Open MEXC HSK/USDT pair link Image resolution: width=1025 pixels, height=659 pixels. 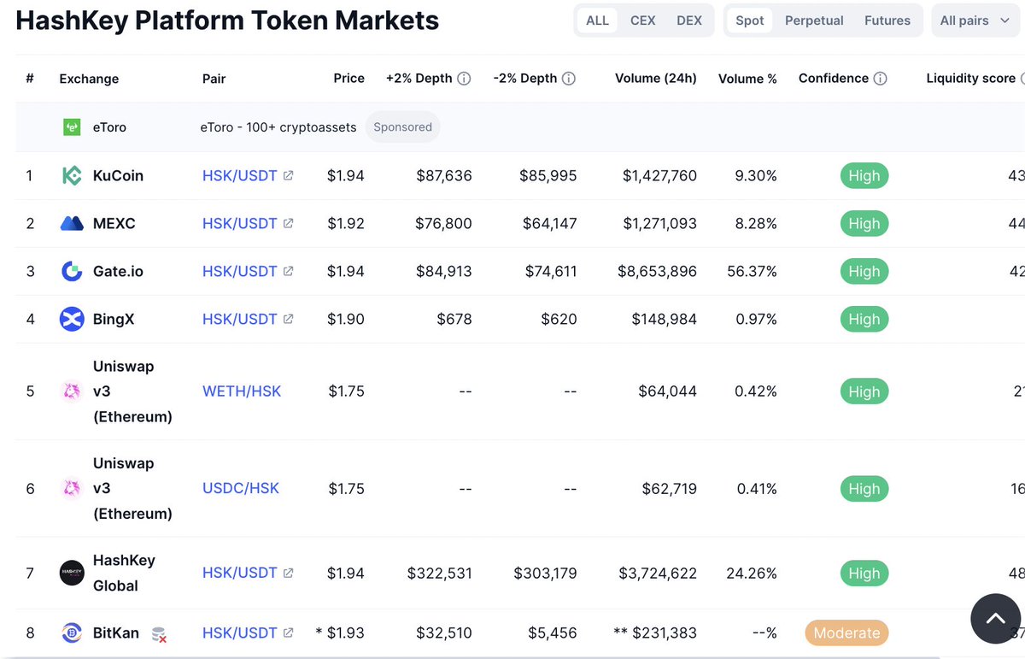click(240, 223)
